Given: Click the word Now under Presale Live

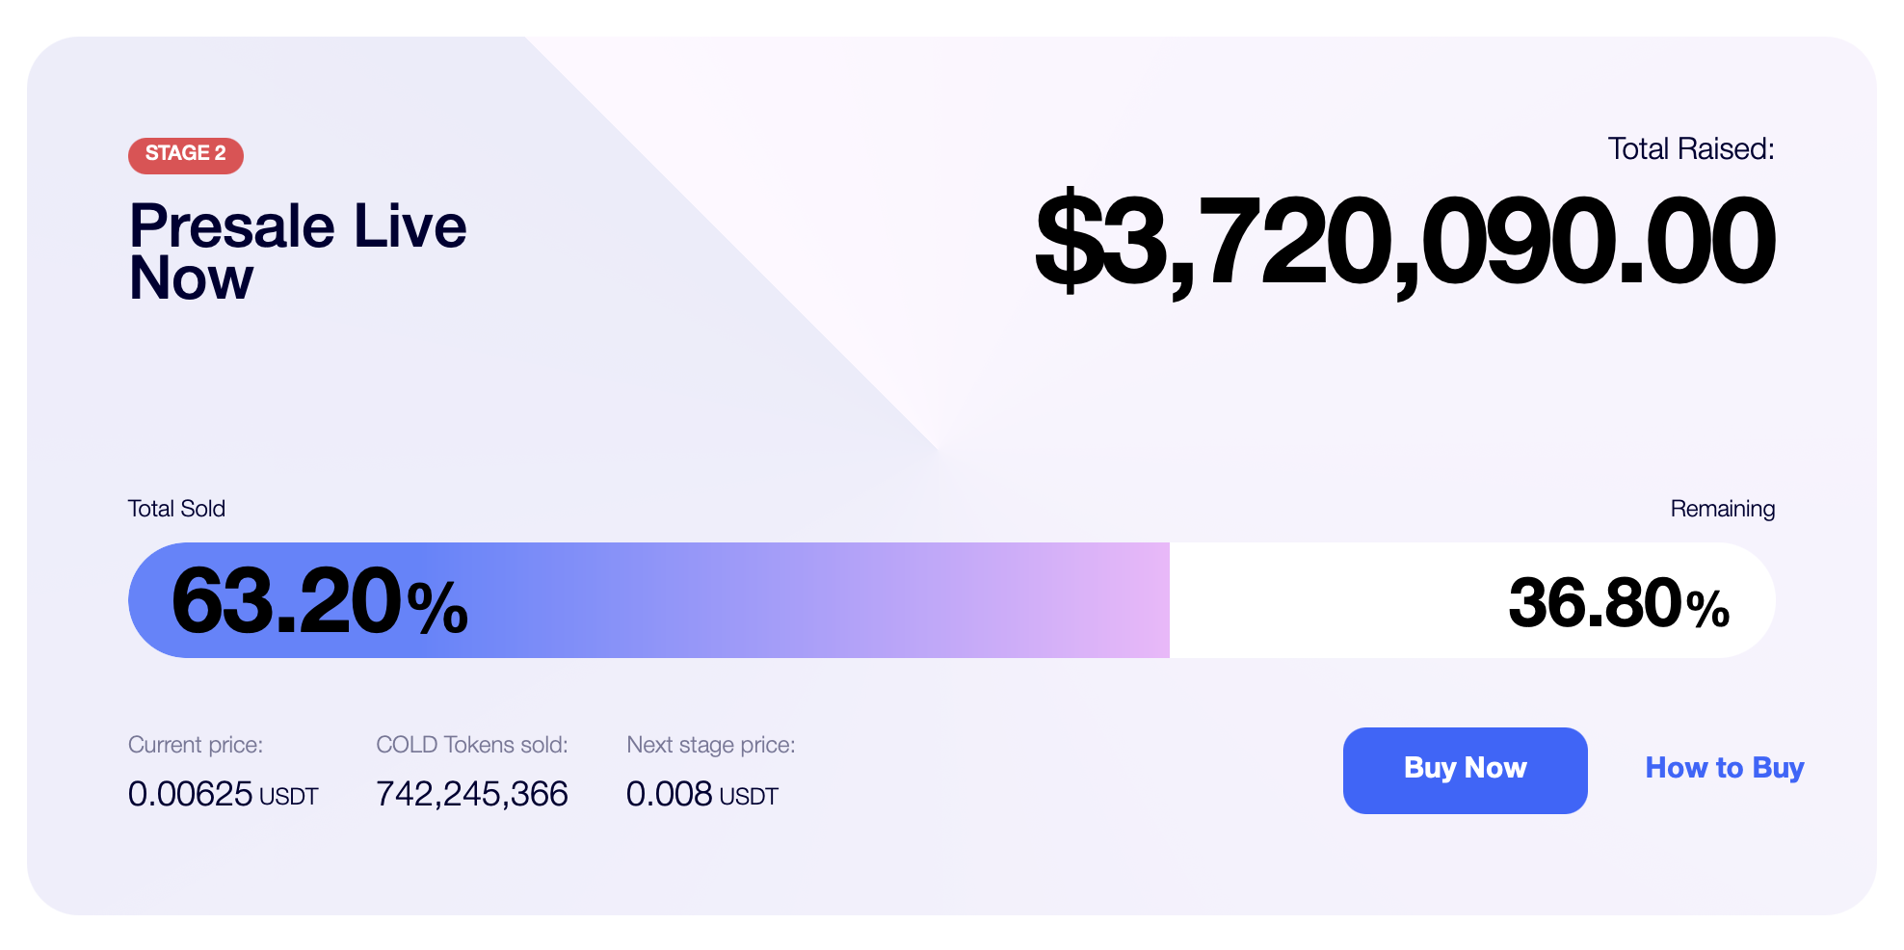Looking at the screenshot, I should (191, 279).
